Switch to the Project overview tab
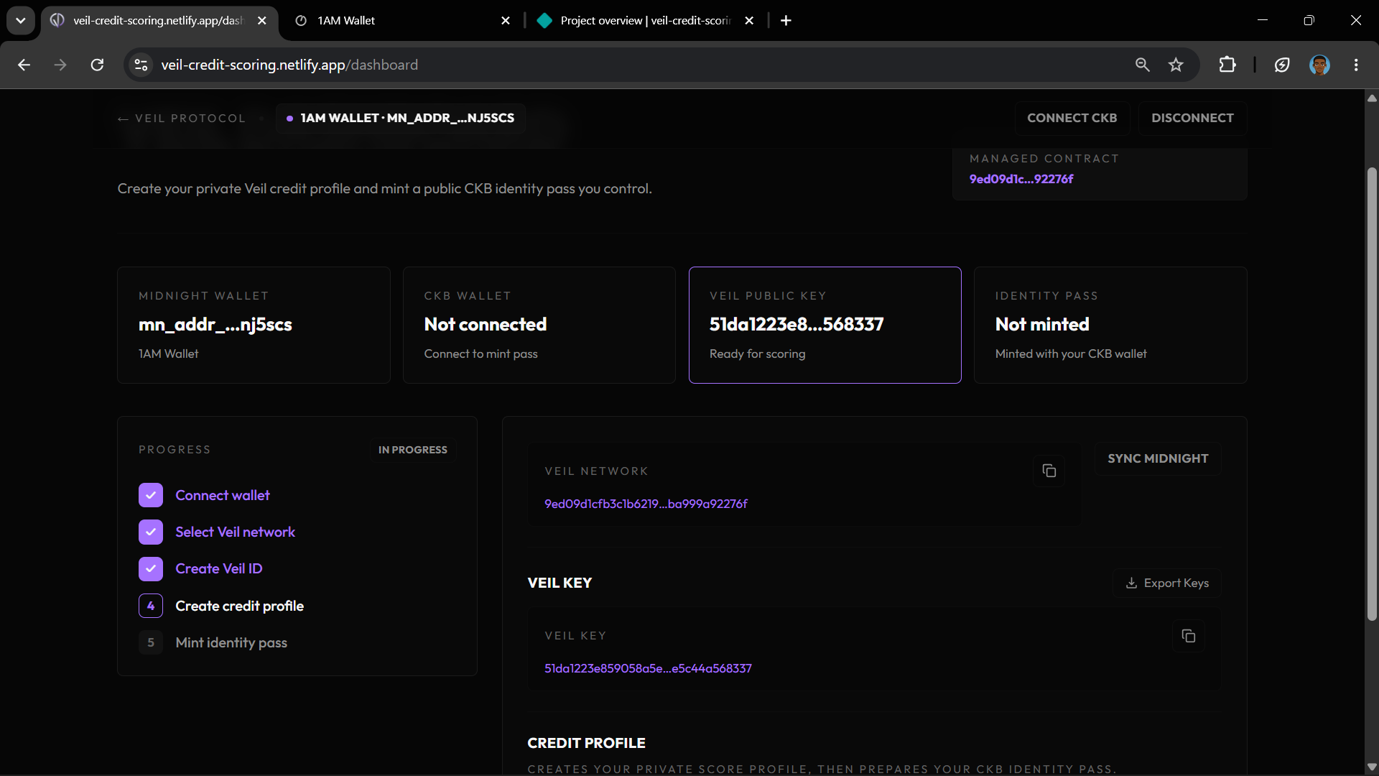1379x776 pixels. 646,20
